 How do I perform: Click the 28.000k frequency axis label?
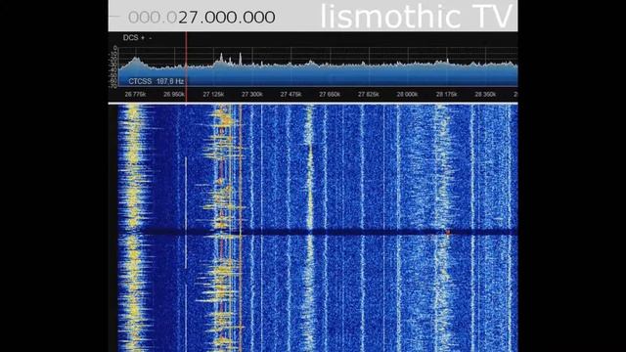coord(407,95)
